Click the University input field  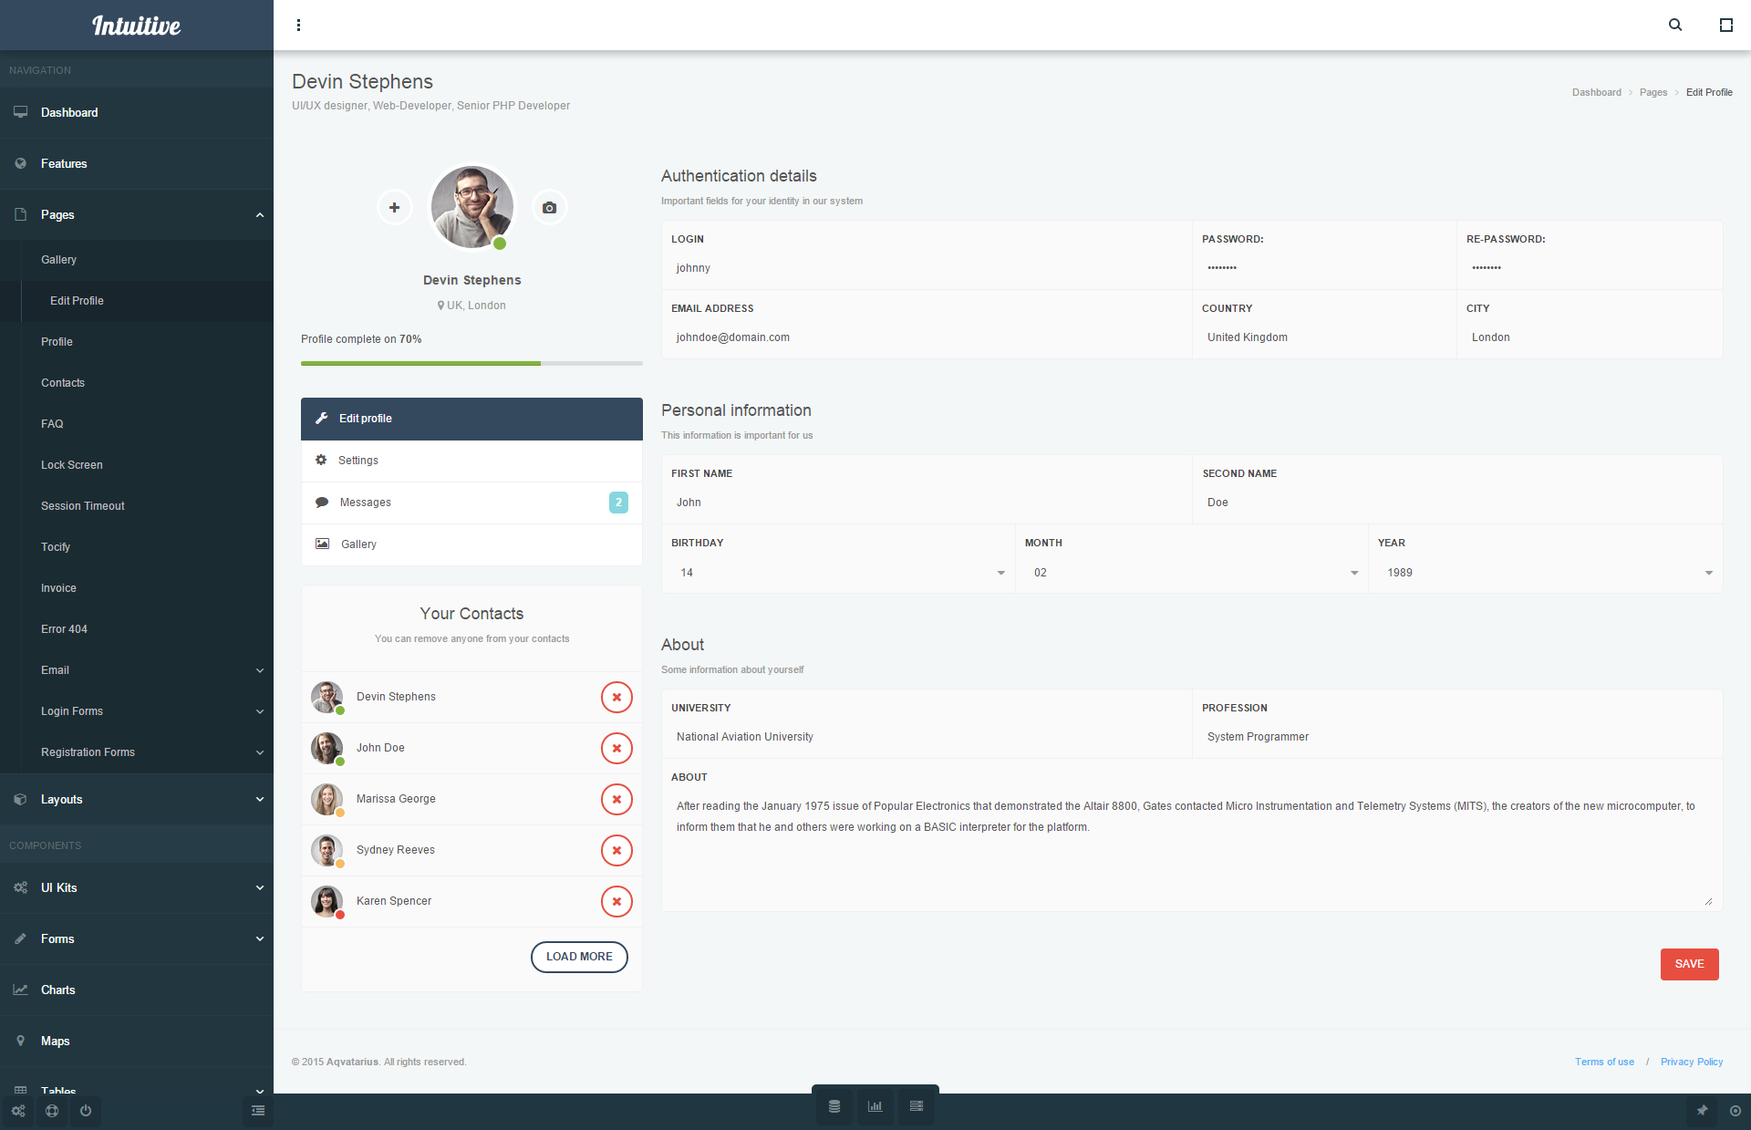coord(926,737)
